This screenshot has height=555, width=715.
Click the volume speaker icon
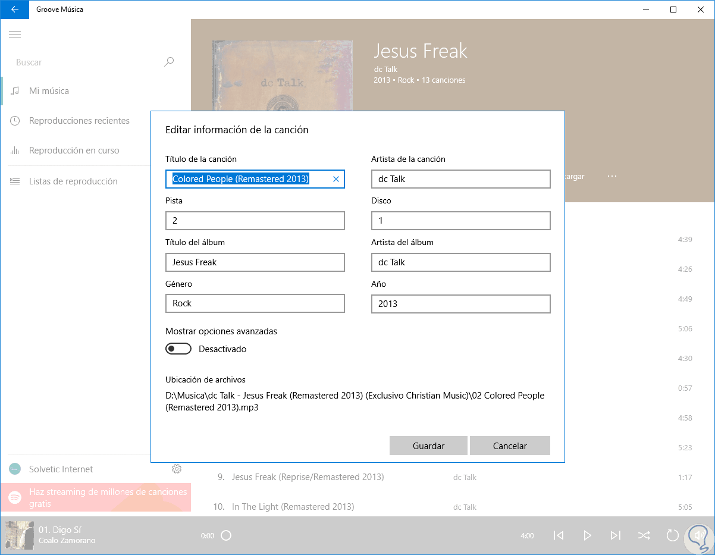tap(698, 535)
